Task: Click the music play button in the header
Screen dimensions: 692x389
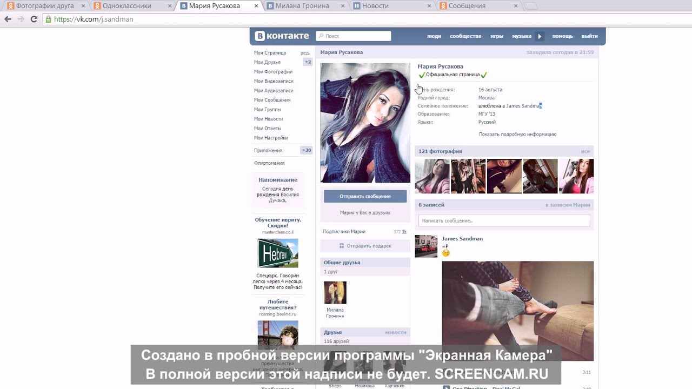Action: pyautogui.click(x=539, y=36)
